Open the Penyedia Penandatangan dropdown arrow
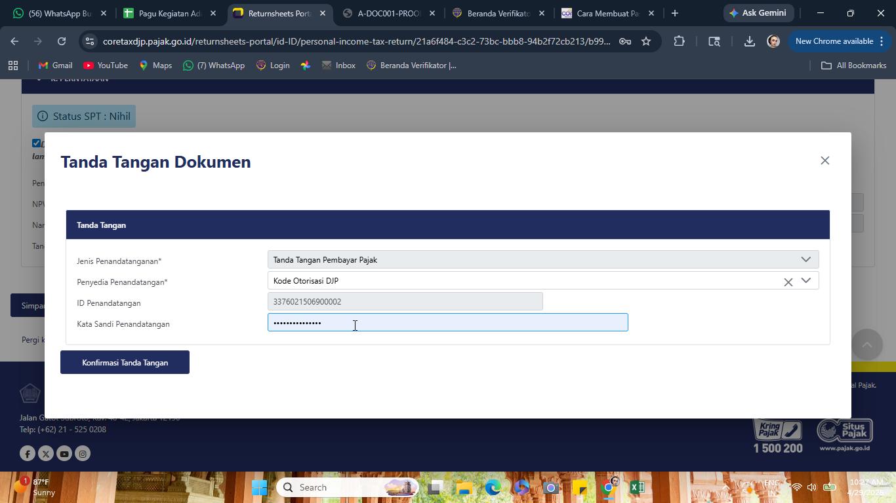This screenshot has width=896, height=503. point(805,280)
